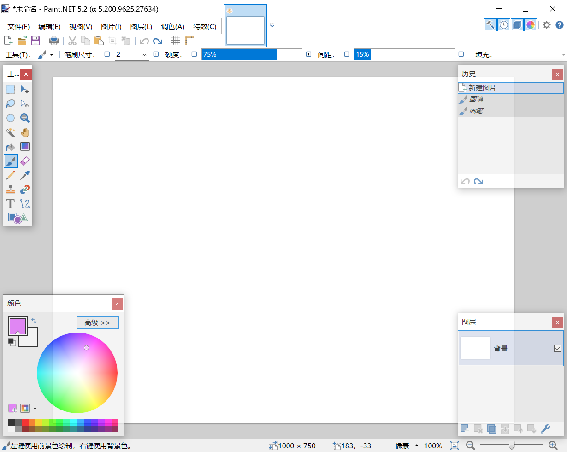Image resolution: width=567 pixels, height=452 pixels.
Task: Click zoom in magnifier in status bar
Action: coord(552,446)
